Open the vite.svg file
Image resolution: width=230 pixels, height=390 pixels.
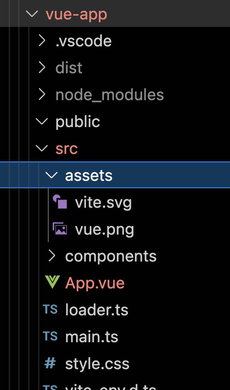point(103,202)
